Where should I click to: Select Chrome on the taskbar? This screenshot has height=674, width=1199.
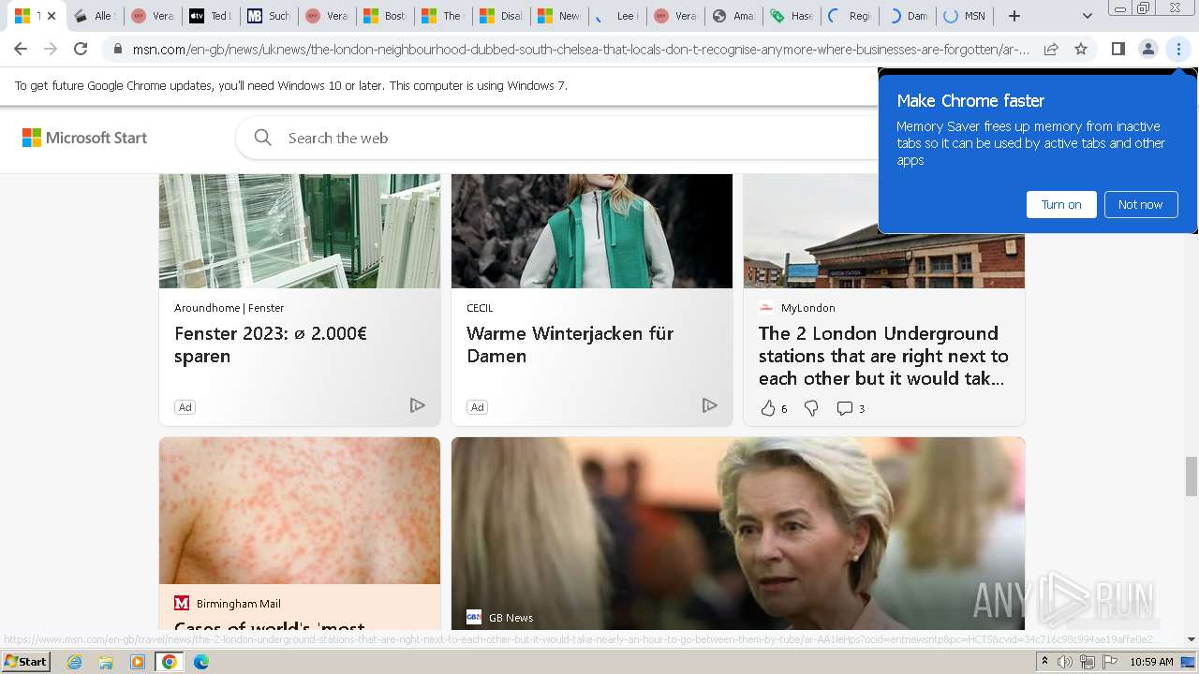point(170,662)
